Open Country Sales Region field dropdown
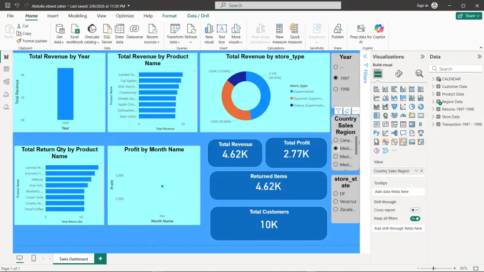This screenshot has height=272, width=484. (416, 171)
